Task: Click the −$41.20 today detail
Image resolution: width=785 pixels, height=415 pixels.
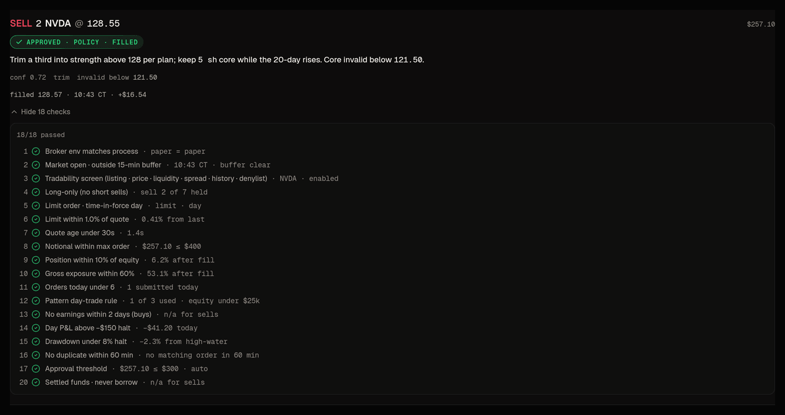Action: [x=170, y=328]
